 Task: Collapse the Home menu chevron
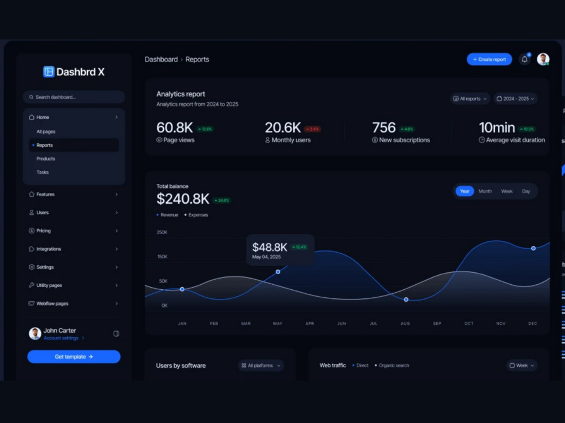point(116,117)
